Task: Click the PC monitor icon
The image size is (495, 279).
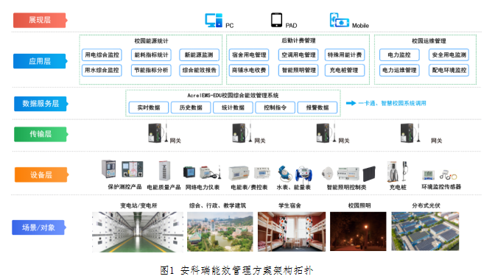Action: [214, 20]
